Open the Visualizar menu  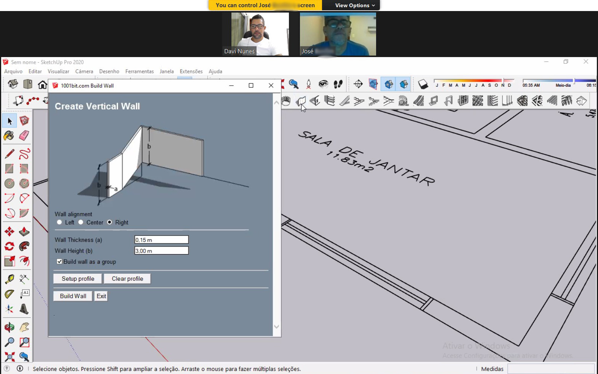click(58, 71)
